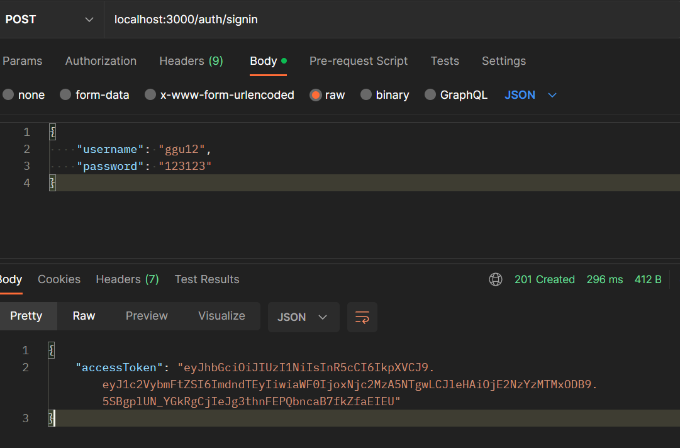Select the Visualize response view
Viewport: 680px width, 448px height.
(x=221, y=316)
